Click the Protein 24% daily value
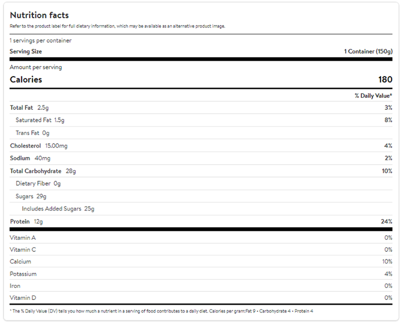Image resolution: width=402 pixels, height=325 pixels. tap(386, 222)
